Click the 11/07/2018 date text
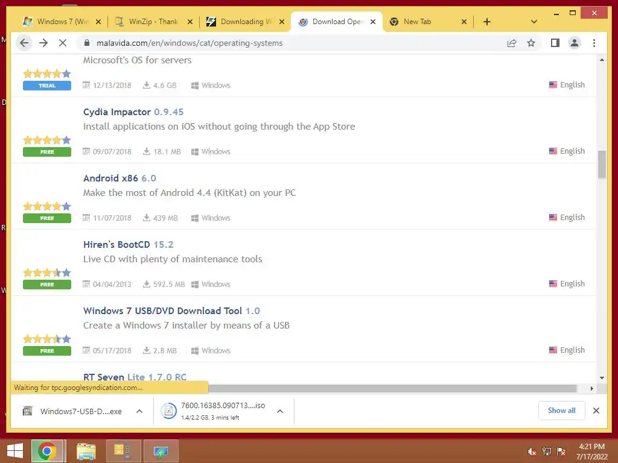Image resolution: width=618 pixels, height=463 pixels. [x=112, y=218]
